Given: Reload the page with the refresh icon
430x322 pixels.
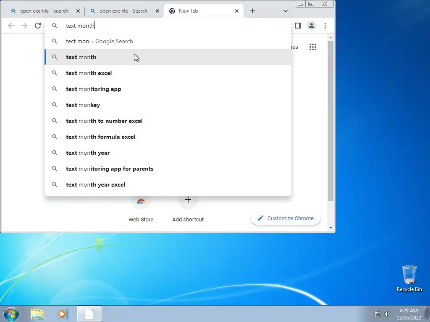Looking at the screenshot, I should pyautogui.click(x=38, y=26).
